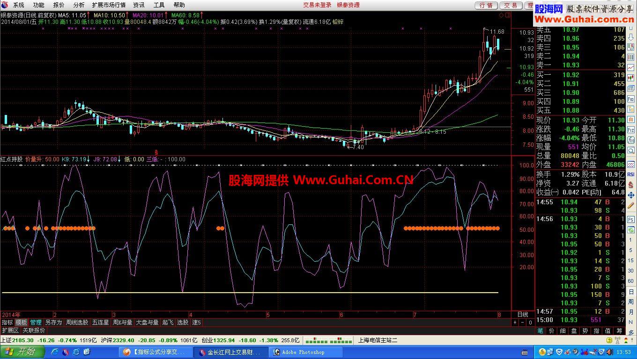Open the quote grid table icon

[x=631, y=57]
